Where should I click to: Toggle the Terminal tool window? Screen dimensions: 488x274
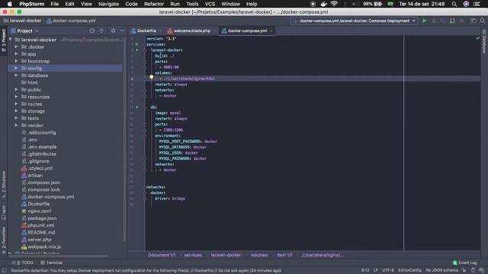pos(51,263)
